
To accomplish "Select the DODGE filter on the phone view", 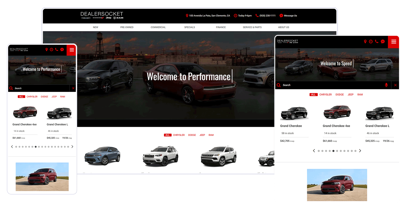I will pyautogui.click(x=44, y=97).
